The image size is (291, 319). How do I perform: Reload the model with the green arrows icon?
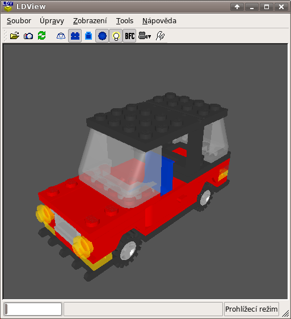click(42, 36)
